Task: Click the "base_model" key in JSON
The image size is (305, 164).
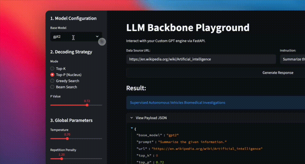Action: tap(149, 135)
